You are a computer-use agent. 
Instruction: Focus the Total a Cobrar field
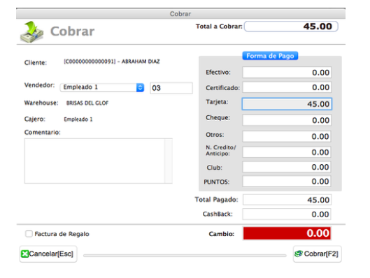tap(291, 27)
